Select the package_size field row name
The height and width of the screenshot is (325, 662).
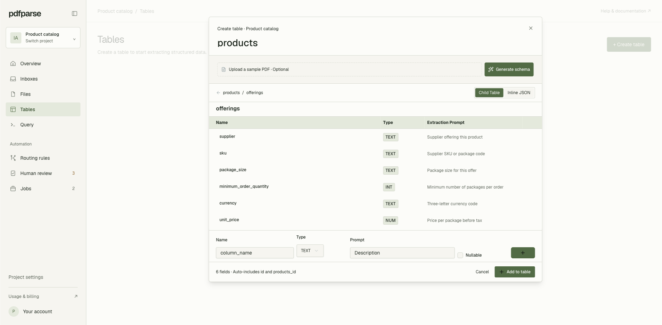(233, 170)
